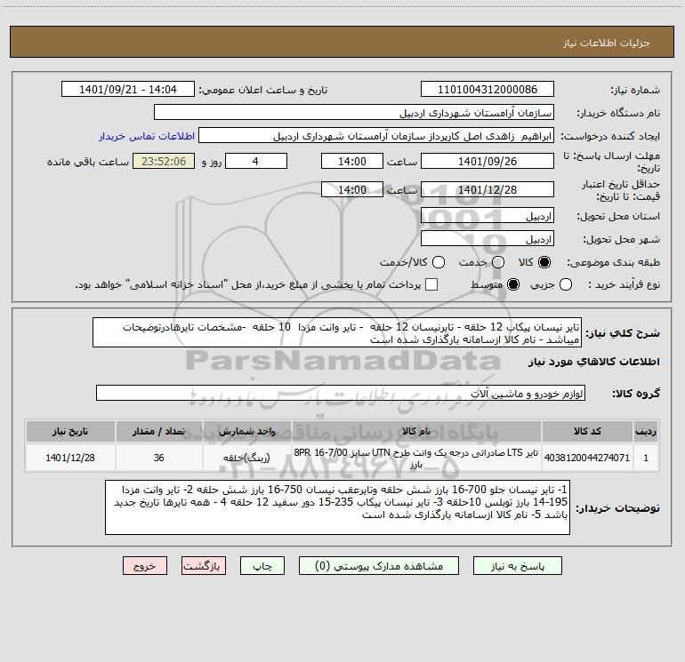Screen dimensions: 685x662
Task: Choose the متوسط purchase type
Action: point(513,284)
